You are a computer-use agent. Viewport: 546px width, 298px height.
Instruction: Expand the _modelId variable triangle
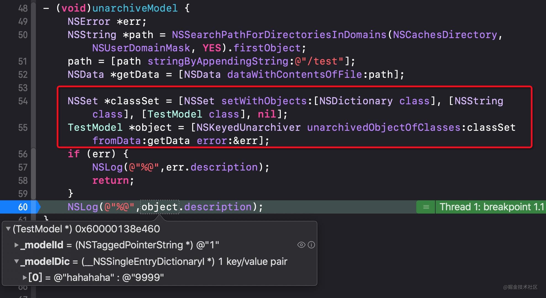(x=17, y=245)
